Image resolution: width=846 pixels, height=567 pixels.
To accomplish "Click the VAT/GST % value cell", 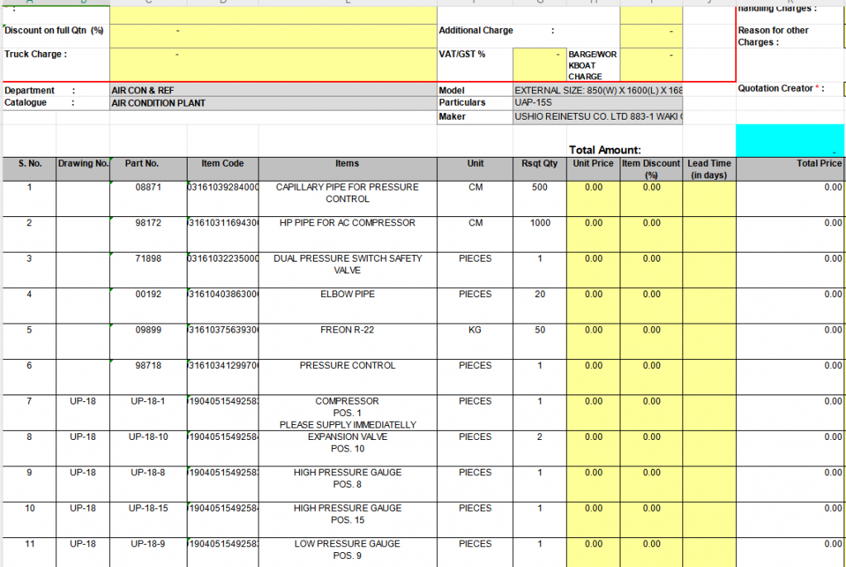I will pos(539,64).
